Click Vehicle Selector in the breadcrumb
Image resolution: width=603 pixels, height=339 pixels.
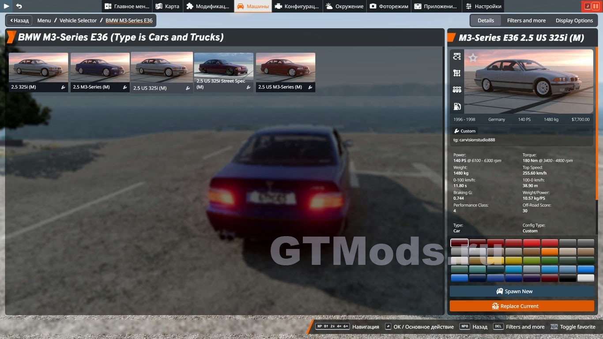pos(78,20)
